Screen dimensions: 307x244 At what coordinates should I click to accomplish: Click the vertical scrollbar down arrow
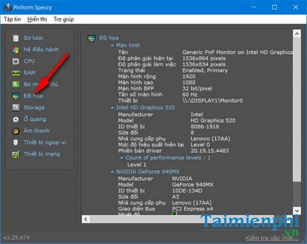[297, 211]
